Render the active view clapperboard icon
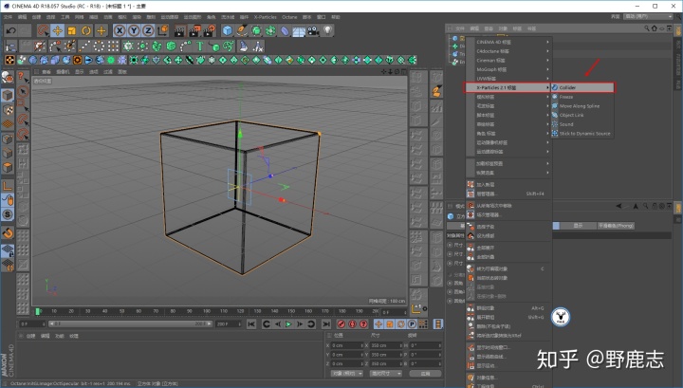Image resolution: width=683 pixels, height=388 pixels. point(180,30)
